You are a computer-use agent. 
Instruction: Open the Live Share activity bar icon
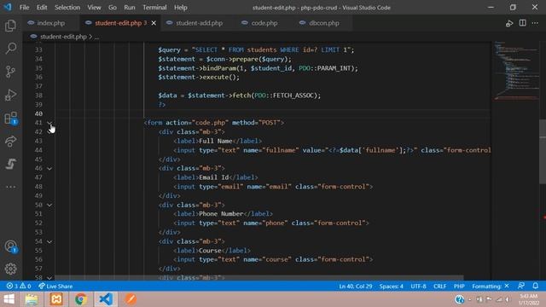[10, 141]
